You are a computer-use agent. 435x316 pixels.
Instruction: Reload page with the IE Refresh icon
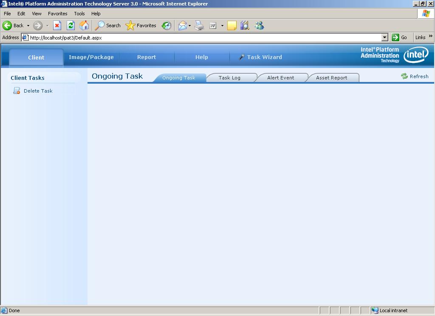[71, 25]
